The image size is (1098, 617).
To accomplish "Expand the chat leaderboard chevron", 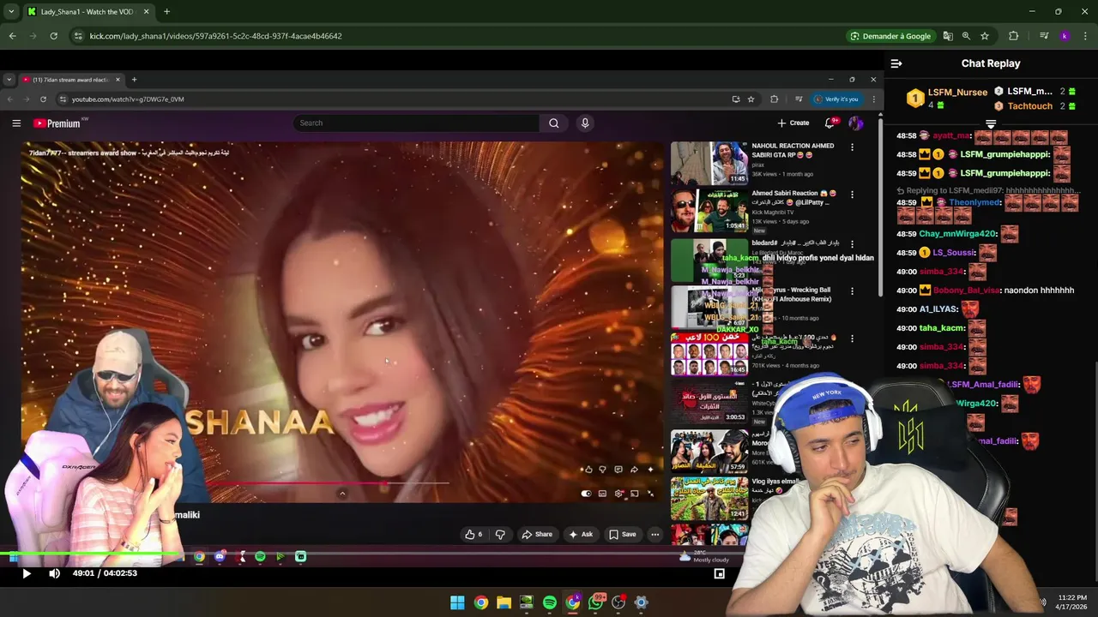I will [991, 125].
